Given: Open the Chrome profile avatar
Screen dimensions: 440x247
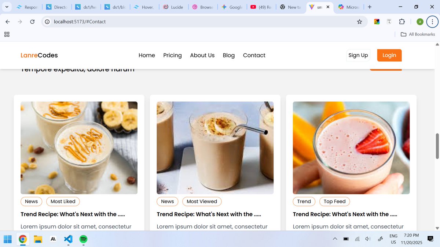Looking at the screenshot, I should [419, 22].
